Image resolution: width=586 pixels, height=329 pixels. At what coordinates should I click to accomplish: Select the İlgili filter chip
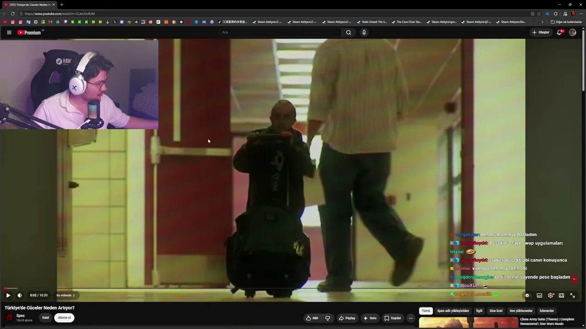click(x=479, y=311)
